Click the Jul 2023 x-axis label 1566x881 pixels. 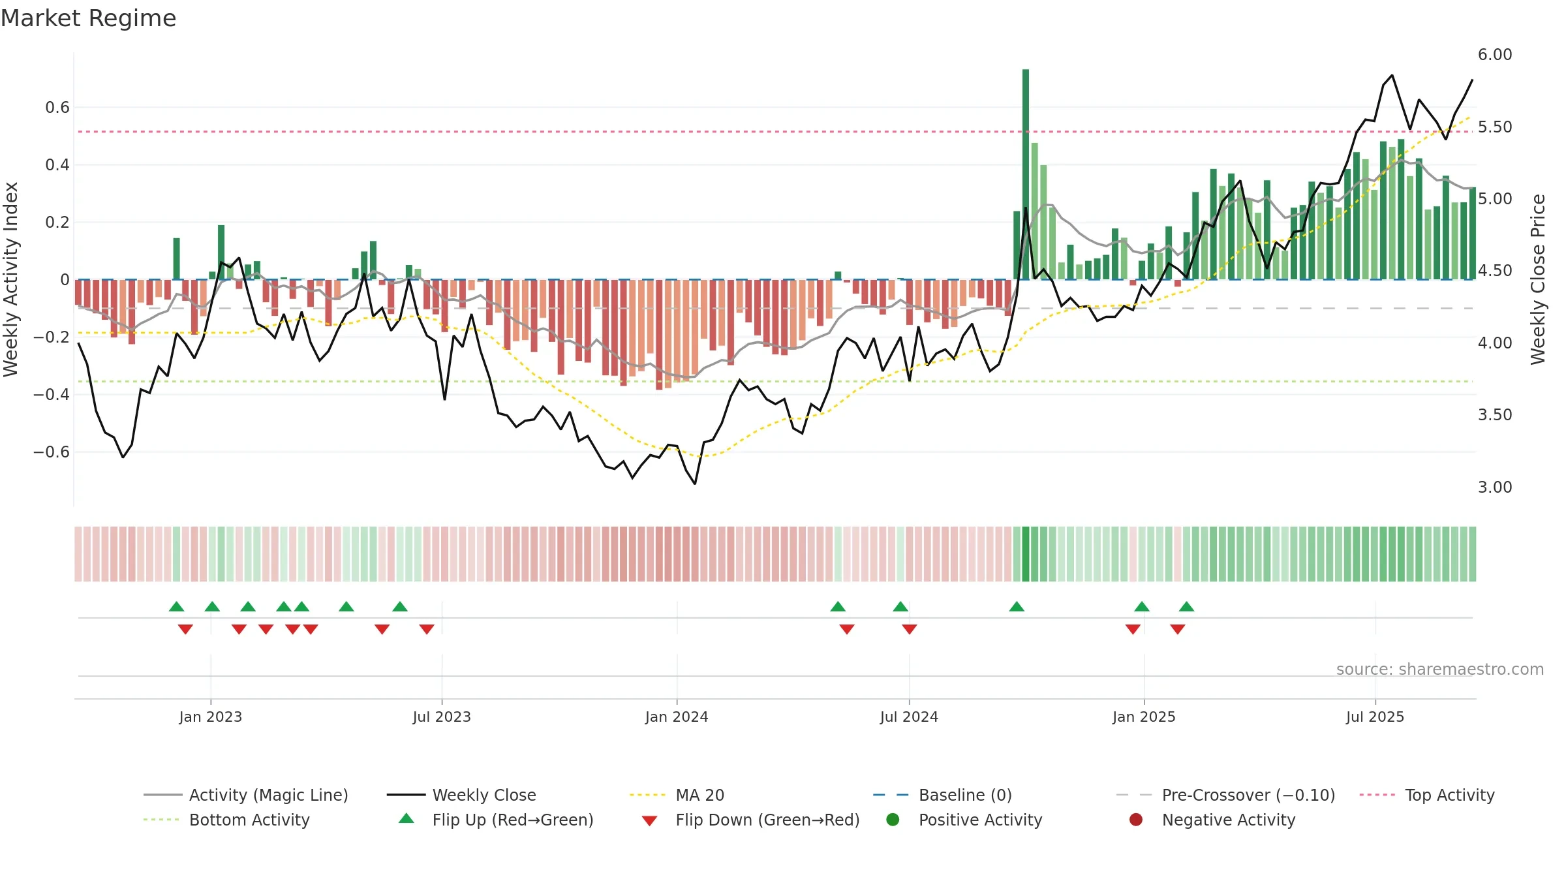[442, 717]
